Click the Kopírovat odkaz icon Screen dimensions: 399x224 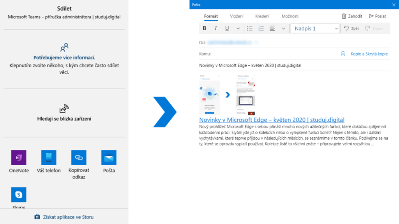click(79, 158)
